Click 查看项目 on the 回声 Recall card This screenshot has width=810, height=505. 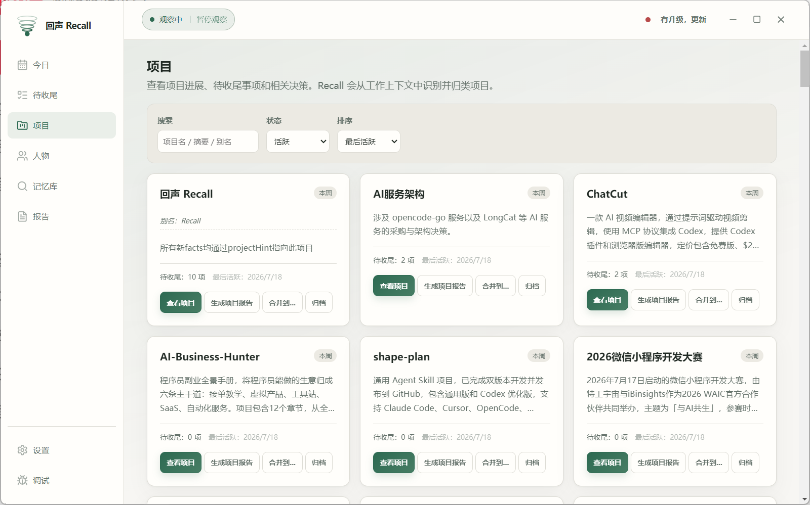tap(181, 302)
